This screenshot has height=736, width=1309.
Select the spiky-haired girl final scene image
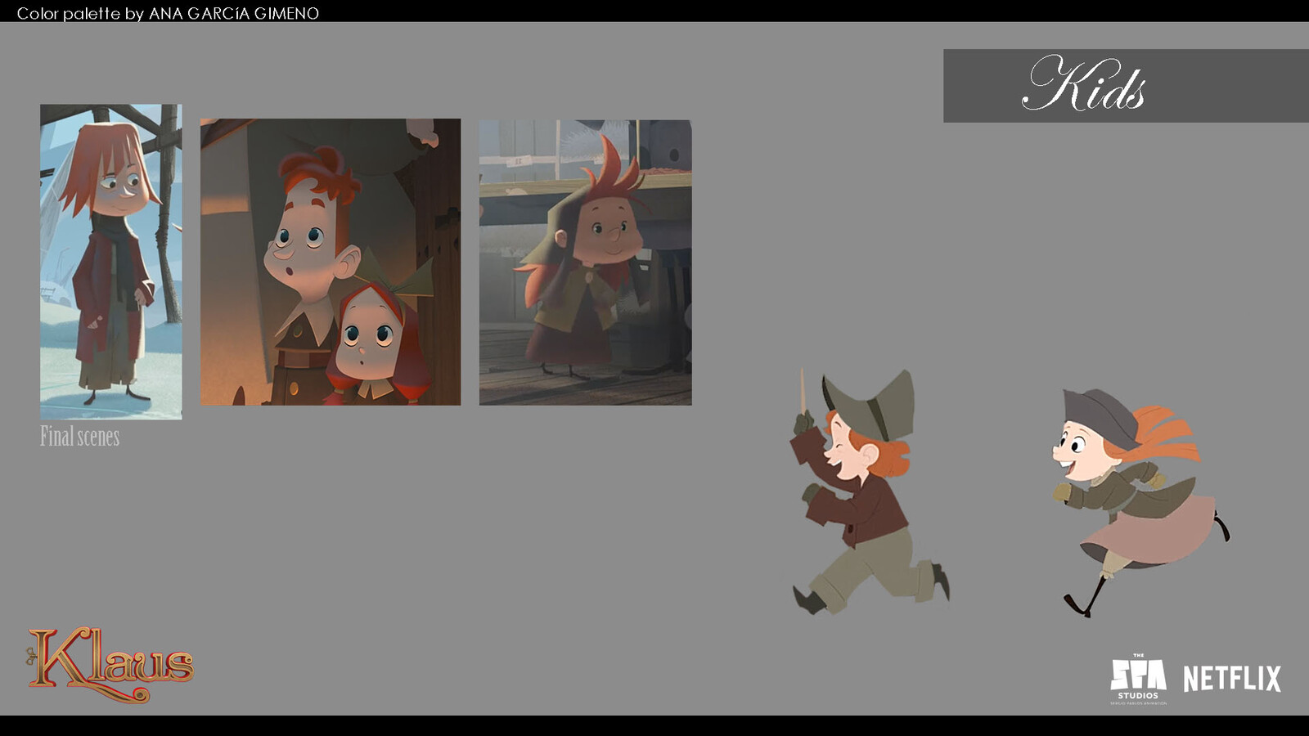586,263
